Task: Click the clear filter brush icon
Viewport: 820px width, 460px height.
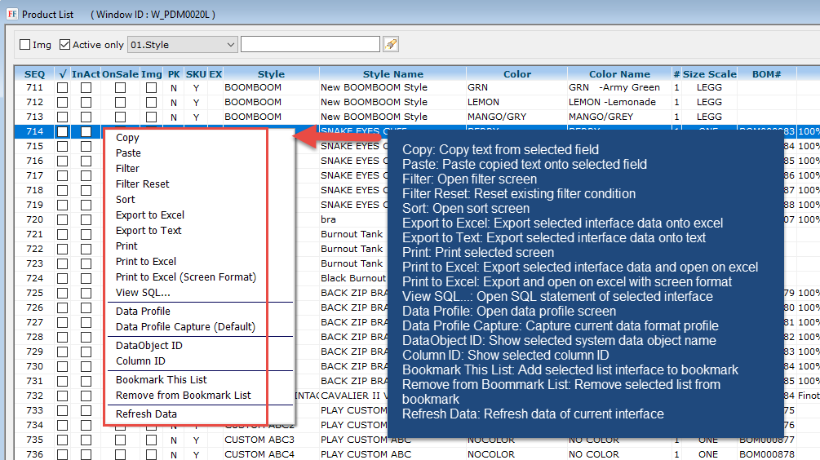Action: click(x=391, y=44)
